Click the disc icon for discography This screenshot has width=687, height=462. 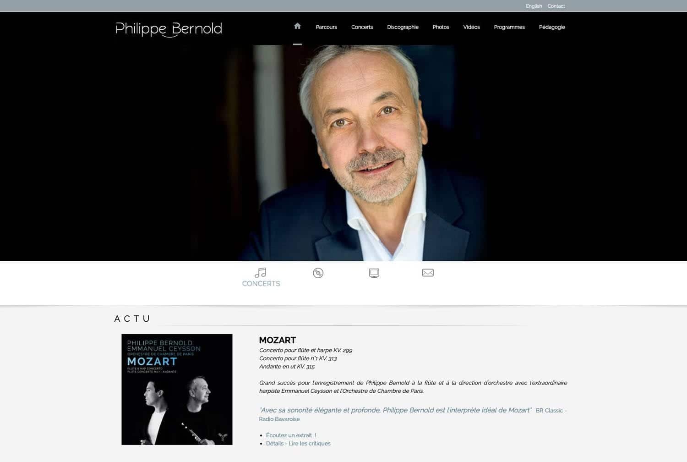pos(318,273)
